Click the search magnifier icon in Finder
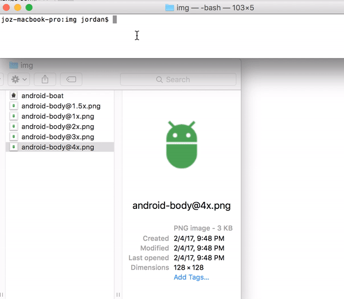This screenshot has height=299, width=344. (x=159, y=79)
